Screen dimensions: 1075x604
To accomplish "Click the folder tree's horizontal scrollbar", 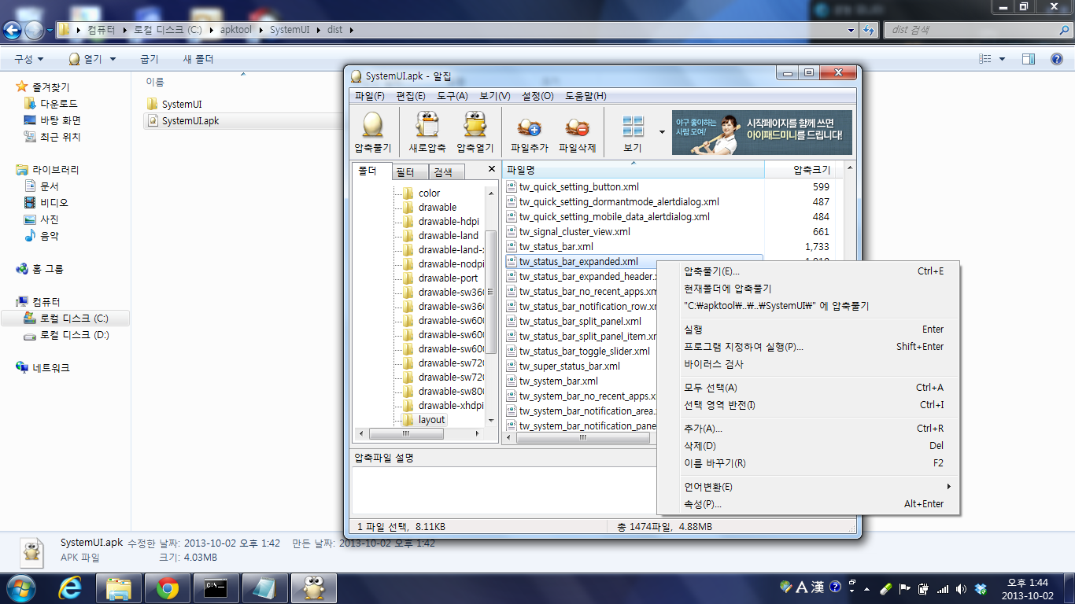I will pyautogui.click(x=405, y=433).
